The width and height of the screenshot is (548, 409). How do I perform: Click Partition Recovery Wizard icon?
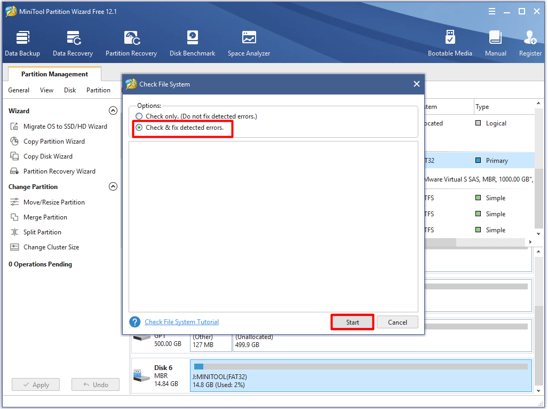14,171
